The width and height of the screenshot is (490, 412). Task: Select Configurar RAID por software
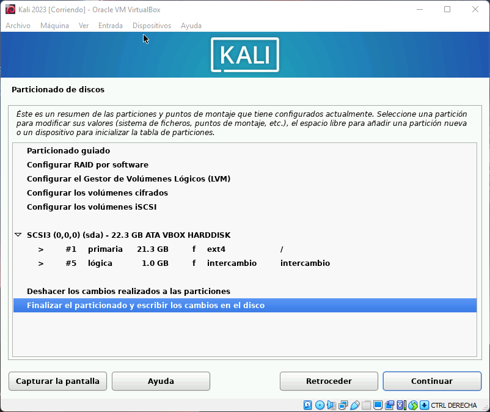(x=245, y=164)
